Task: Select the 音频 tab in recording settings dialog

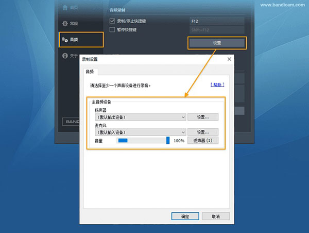Action: (x=90, y=72)
